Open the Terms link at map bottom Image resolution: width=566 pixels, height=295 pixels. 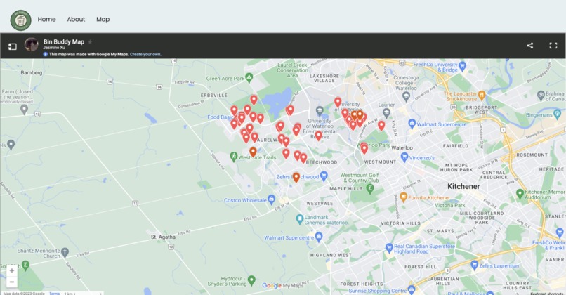tap(54, 293)
